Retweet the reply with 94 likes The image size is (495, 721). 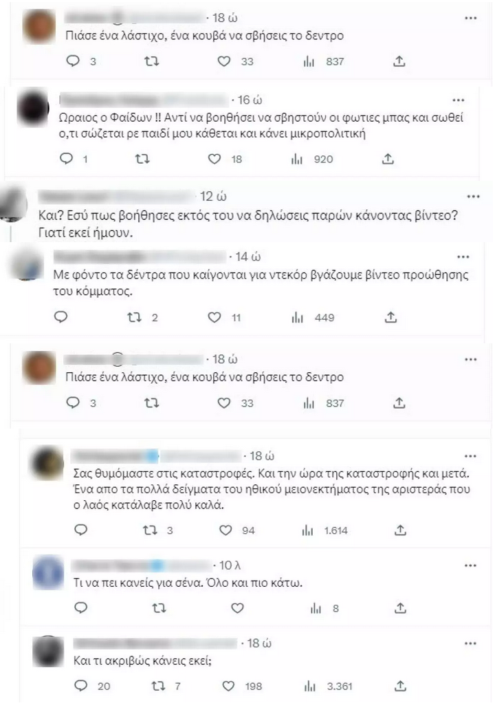(151, 530)
